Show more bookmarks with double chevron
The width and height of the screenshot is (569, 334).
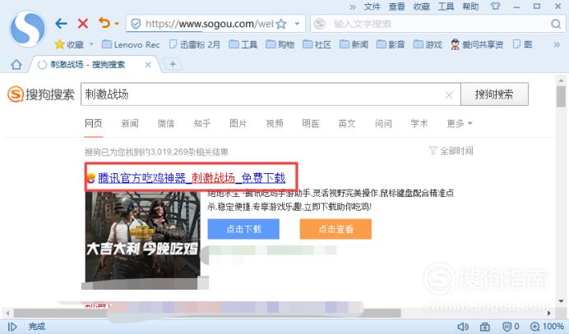[557, 44]
